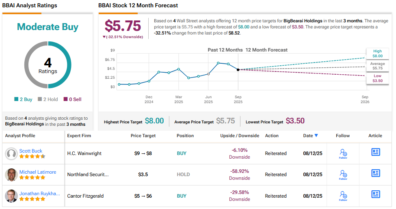Viewport: 396px width, 209px height.
Task: Follow analyst Jonathan Ruykhaver
Action: (x=343, y=196)
